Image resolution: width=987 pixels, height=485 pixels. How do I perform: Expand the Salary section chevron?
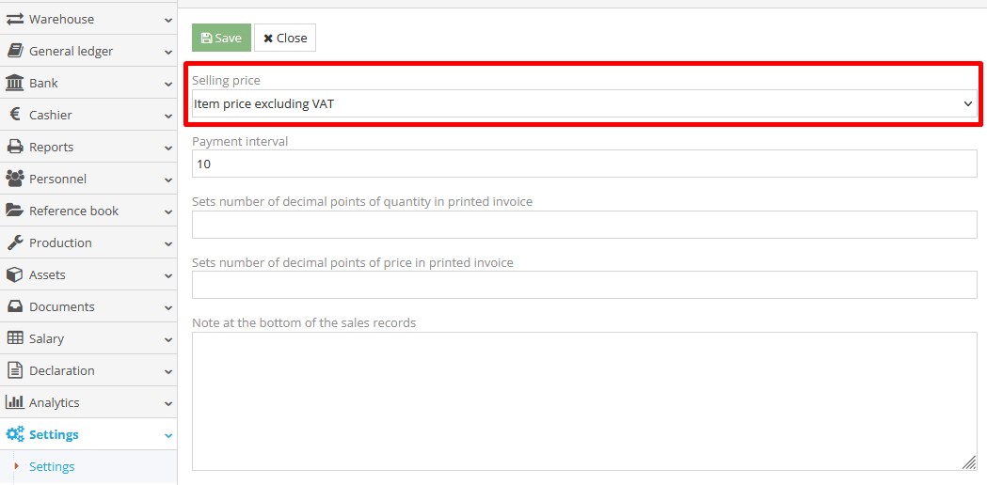(x=168, y=339)
